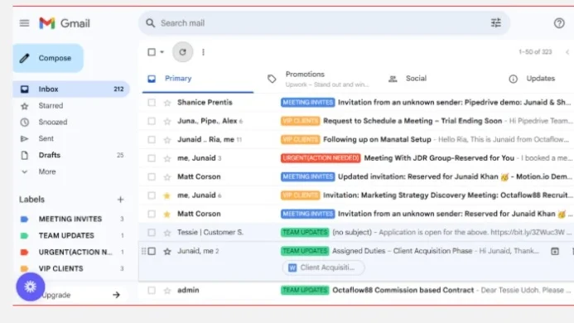Focus the Search mail field
The width and height of the screenshot is (574, 323).
tap(324, 23)
